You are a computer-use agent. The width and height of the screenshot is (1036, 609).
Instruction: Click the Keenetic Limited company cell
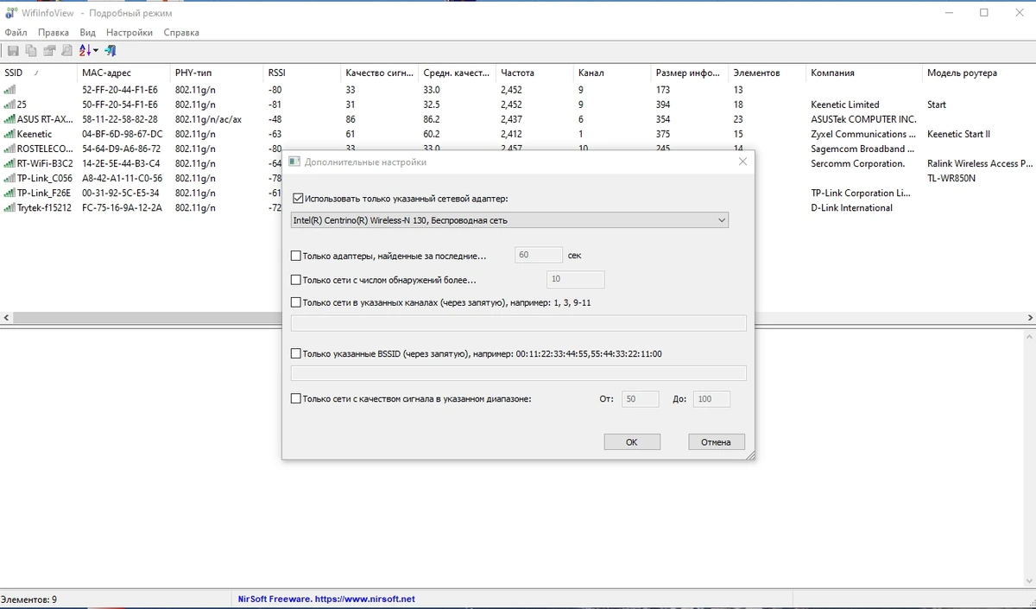pos(845,105)
